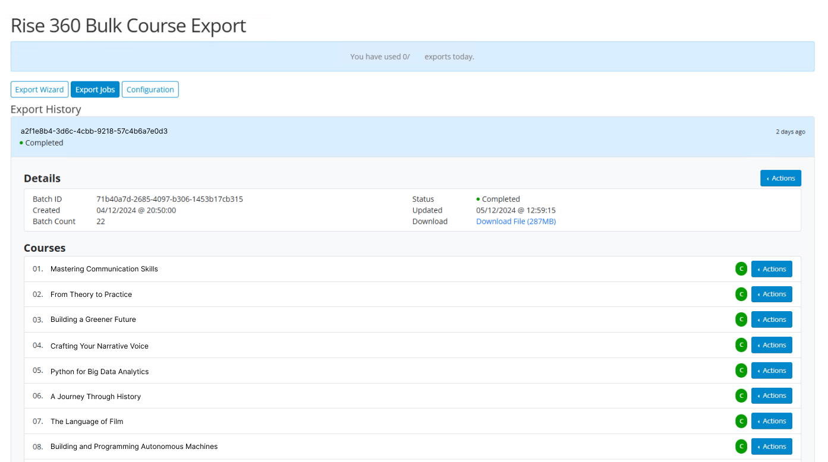Click the Completed status under the job ID
The height and width of the screenshot is (462, 828).
point(42,143)
